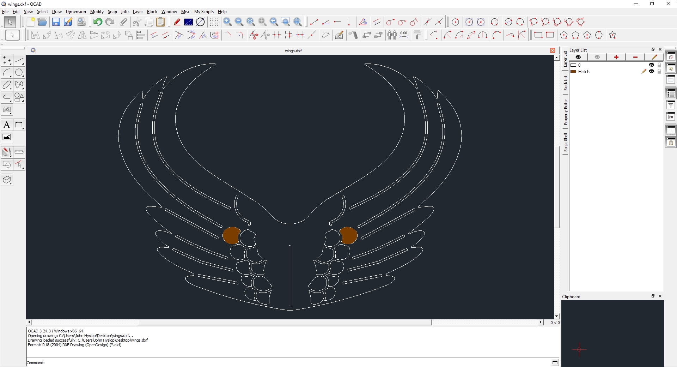The height and width of the screenshot is (367, 677).
Task: Select the Circle drawing tool
Action: click(x=19, y=73)
